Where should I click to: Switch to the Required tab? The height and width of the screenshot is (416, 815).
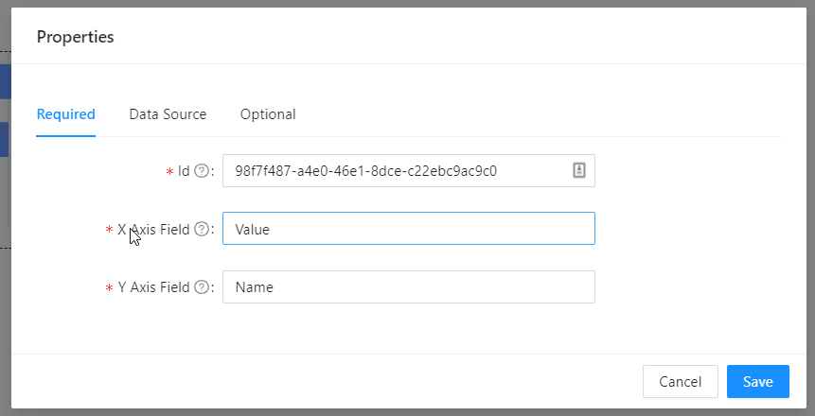(x=66, y=114)
